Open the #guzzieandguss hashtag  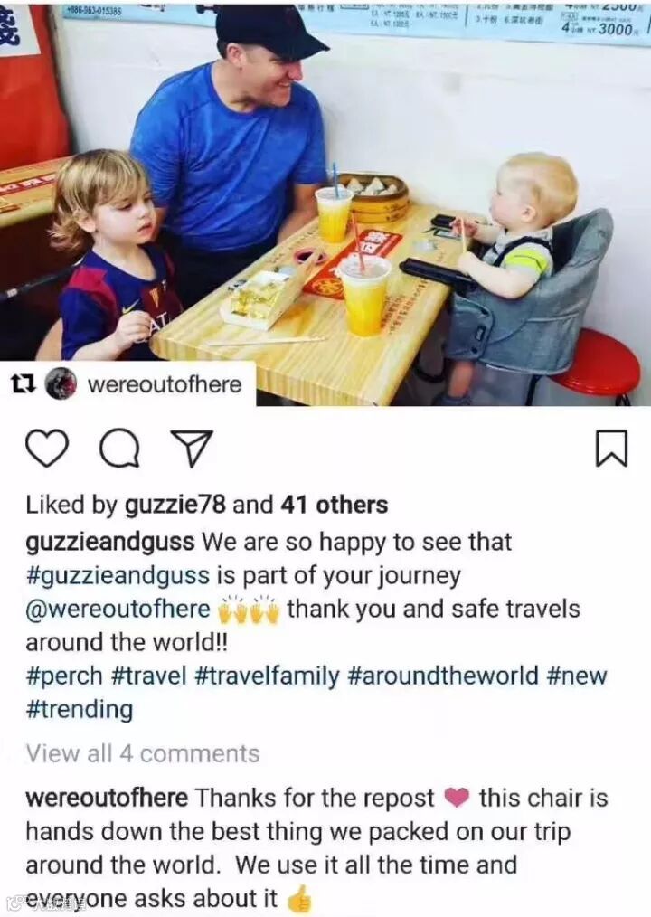[118, 577]
